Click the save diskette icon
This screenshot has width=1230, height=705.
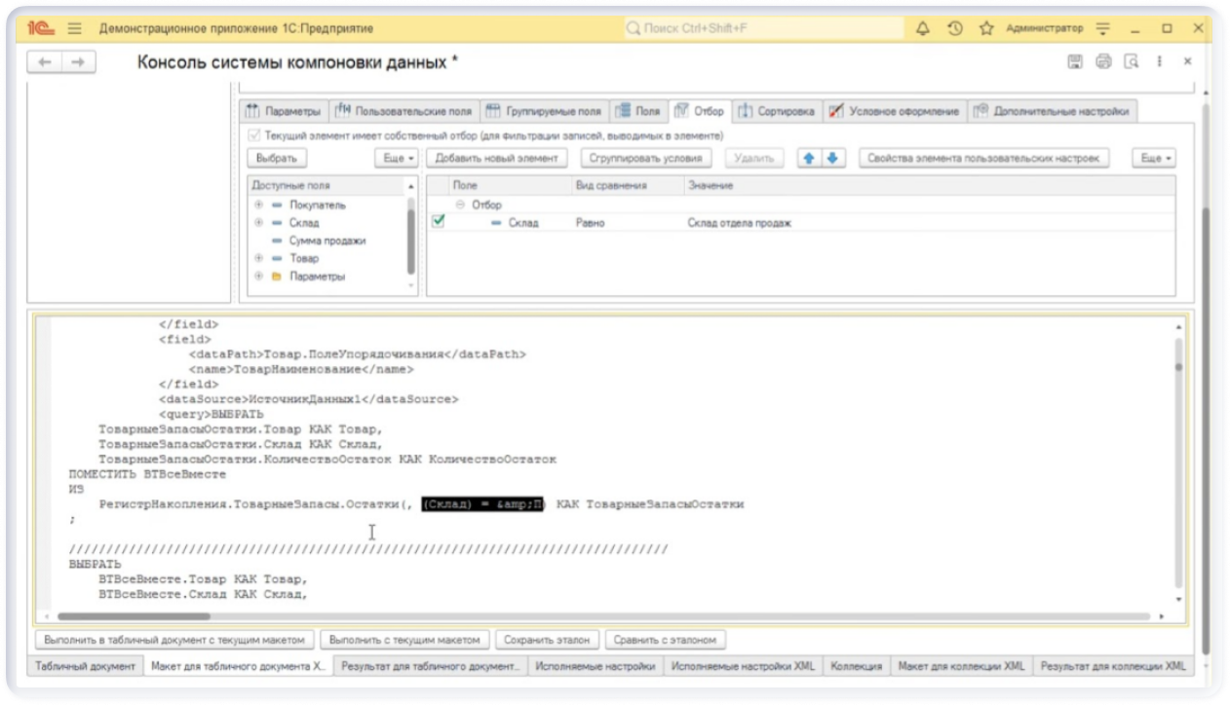[1075, 62]
